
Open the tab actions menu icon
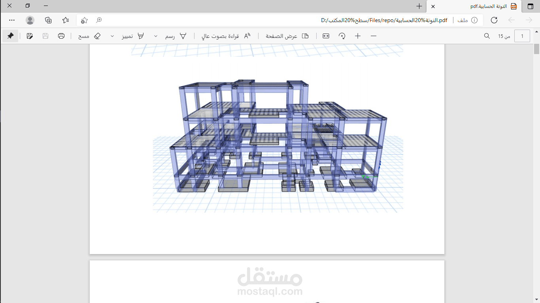coord(530,6)
